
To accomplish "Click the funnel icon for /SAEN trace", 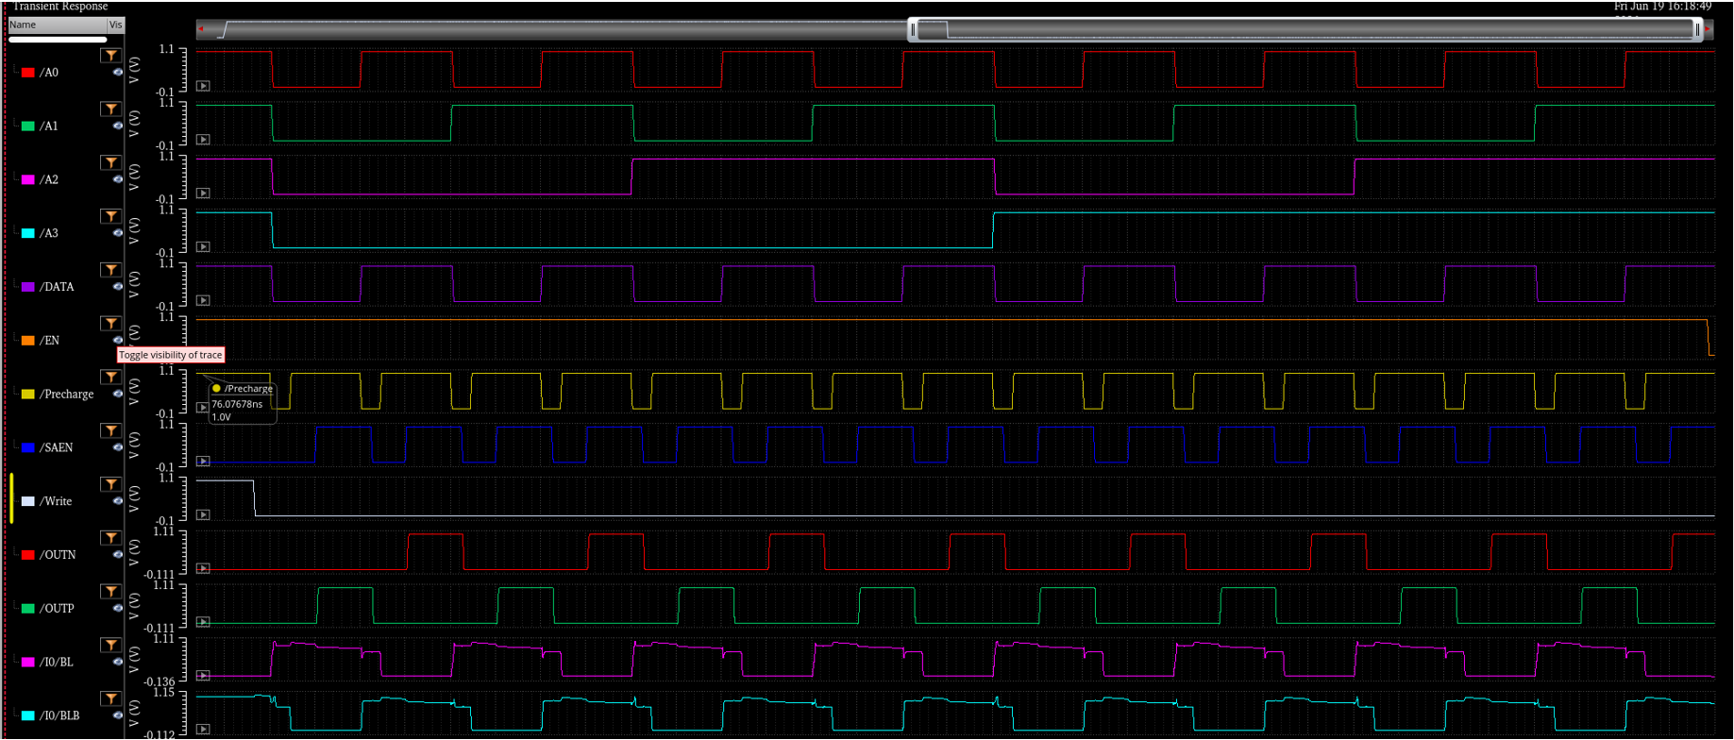I will click(111, 431).
